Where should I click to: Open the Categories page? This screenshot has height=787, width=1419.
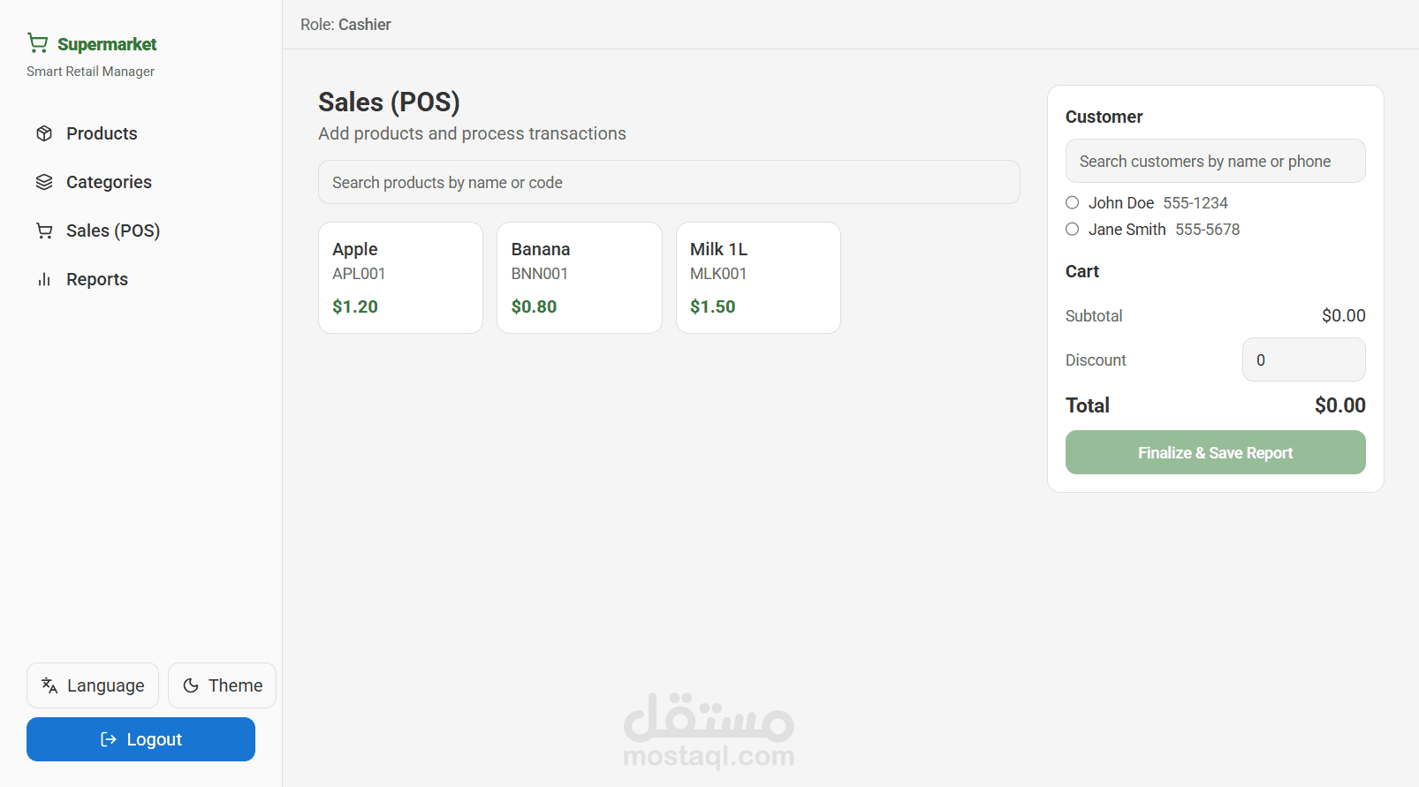point(109,182)
